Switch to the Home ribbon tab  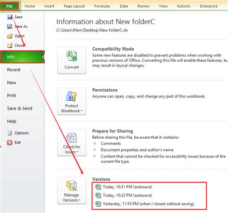[30, 6]
